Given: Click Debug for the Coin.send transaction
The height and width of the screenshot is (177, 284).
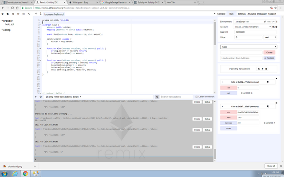Looking at the screenshot, I should pos(207,119).
